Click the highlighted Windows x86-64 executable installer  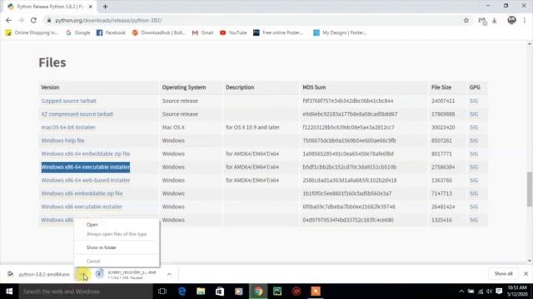[x=86, y=167]
